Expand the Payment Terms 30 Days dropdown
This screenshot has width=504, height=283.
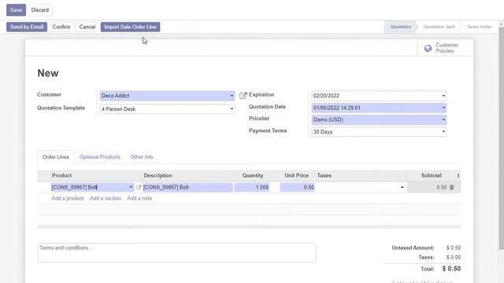tap(443, 131)
